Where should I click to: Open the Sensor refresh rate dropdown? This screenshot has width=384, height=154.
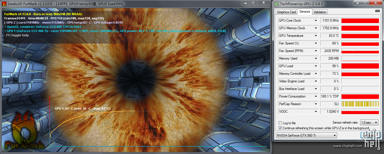pos(369,123)
